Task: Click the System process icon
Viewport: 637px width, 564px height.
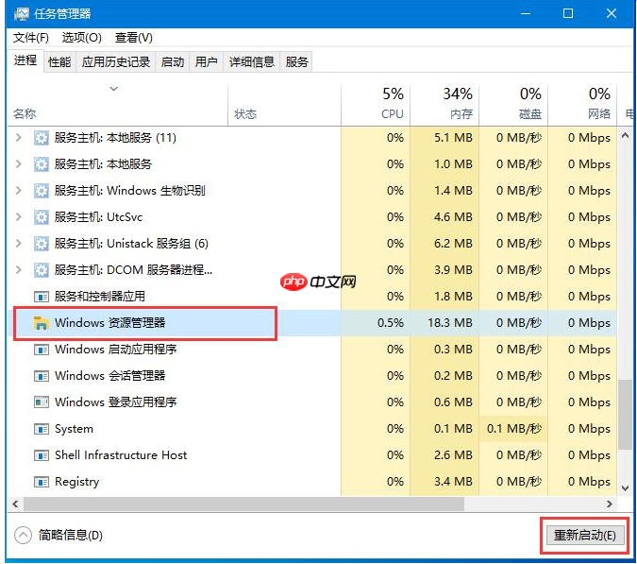Action: coord(41,429)
